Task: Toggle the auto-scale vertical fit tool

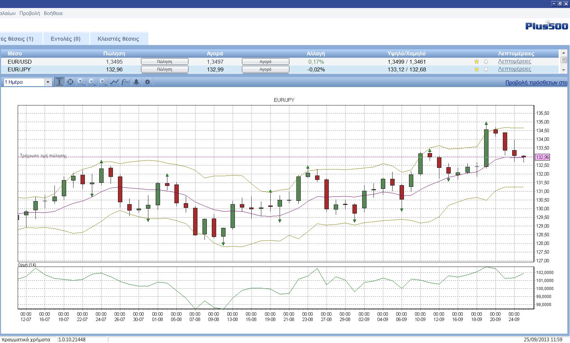Action: (59, 82)
